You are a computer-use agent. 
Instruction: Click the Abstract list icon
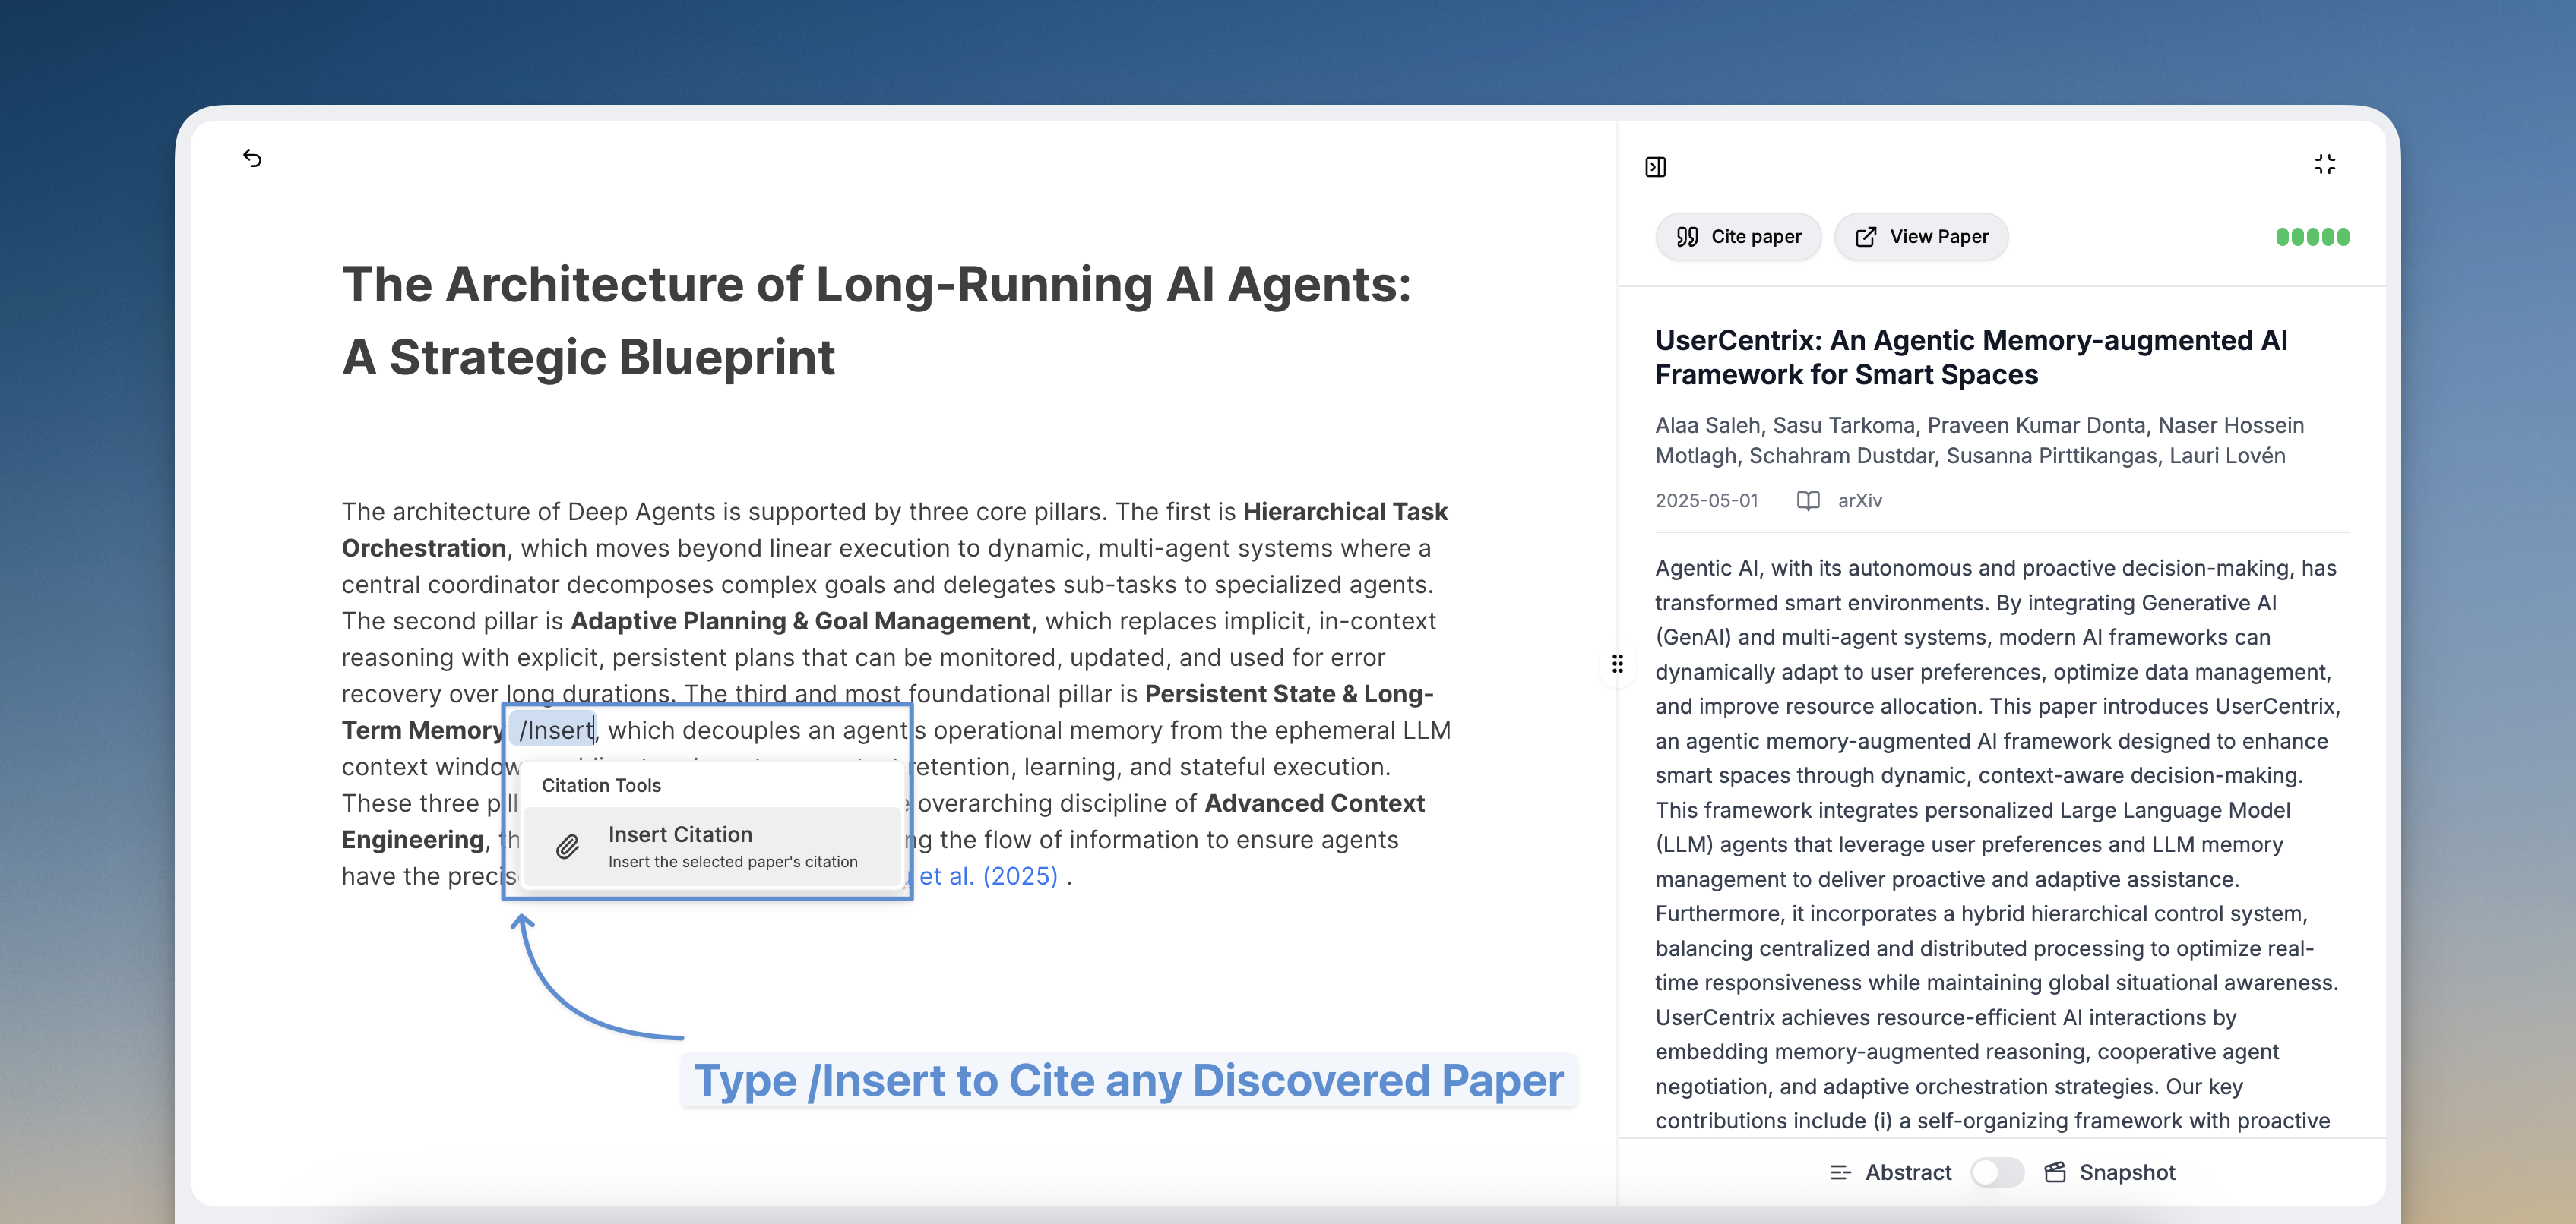pos(1841,1172)
